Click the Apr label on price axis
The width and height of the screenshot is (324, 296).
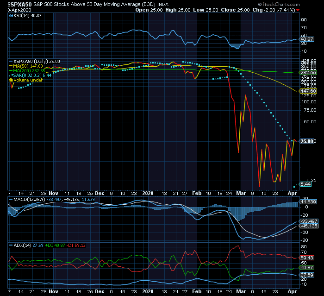tap(292, 193)
